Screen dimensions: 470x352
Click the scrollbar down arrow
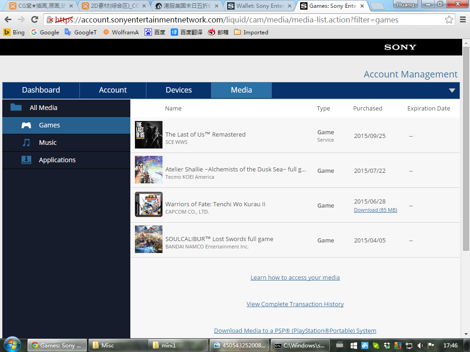coord(466,334)
